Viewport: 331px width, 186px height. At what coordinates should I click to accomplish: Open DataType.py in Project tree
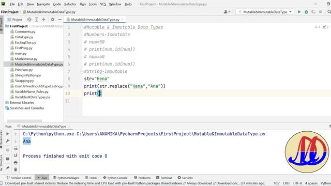tap(24, 37)
